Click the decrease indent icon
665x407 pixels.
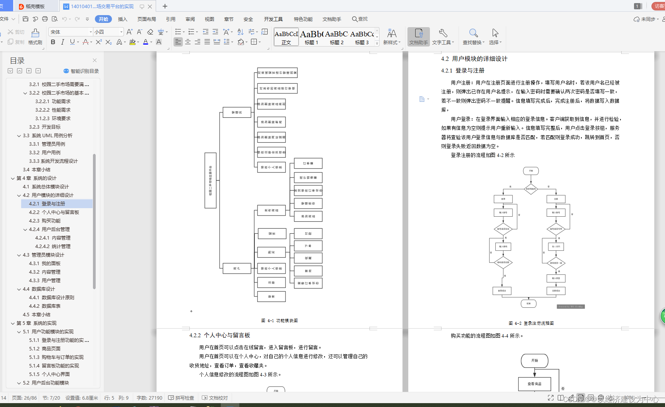point(206,32)
